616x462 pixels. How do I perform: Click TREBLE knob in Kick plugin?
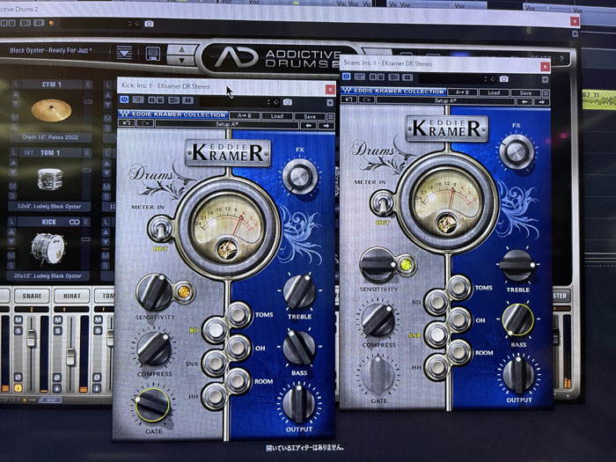(x=299, y=291)
